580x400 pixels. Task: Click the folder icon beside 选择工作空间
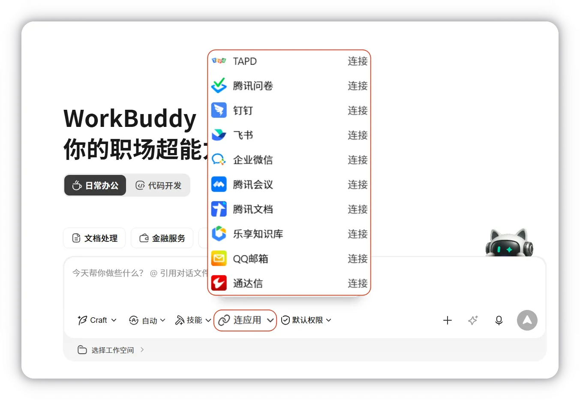(82, 350)
